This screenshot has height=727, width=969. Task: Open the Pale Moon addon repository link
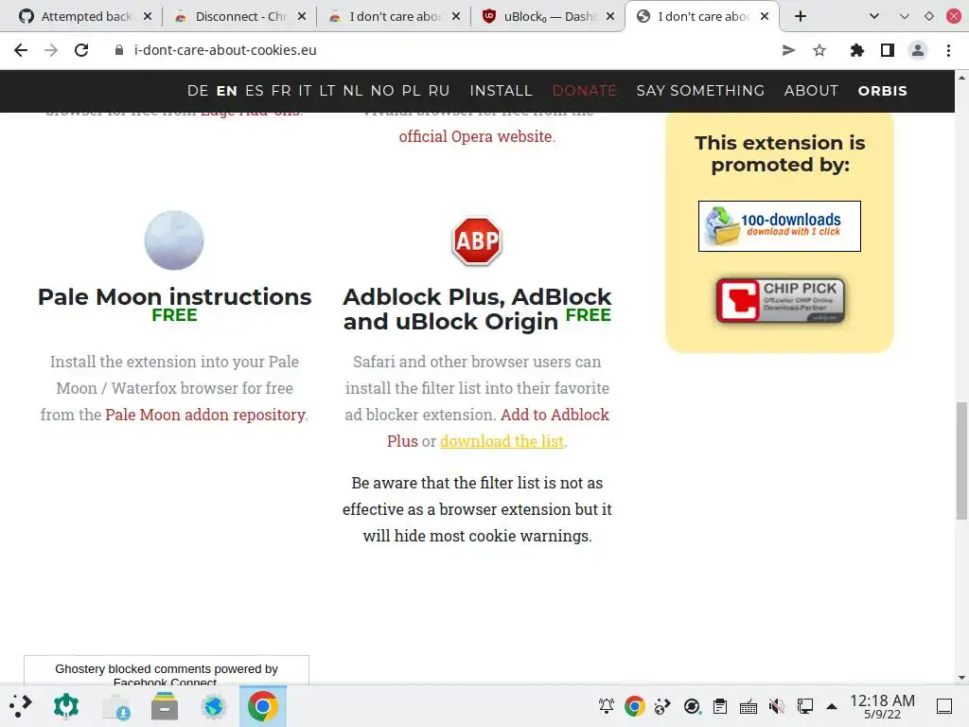pos(205,415)
